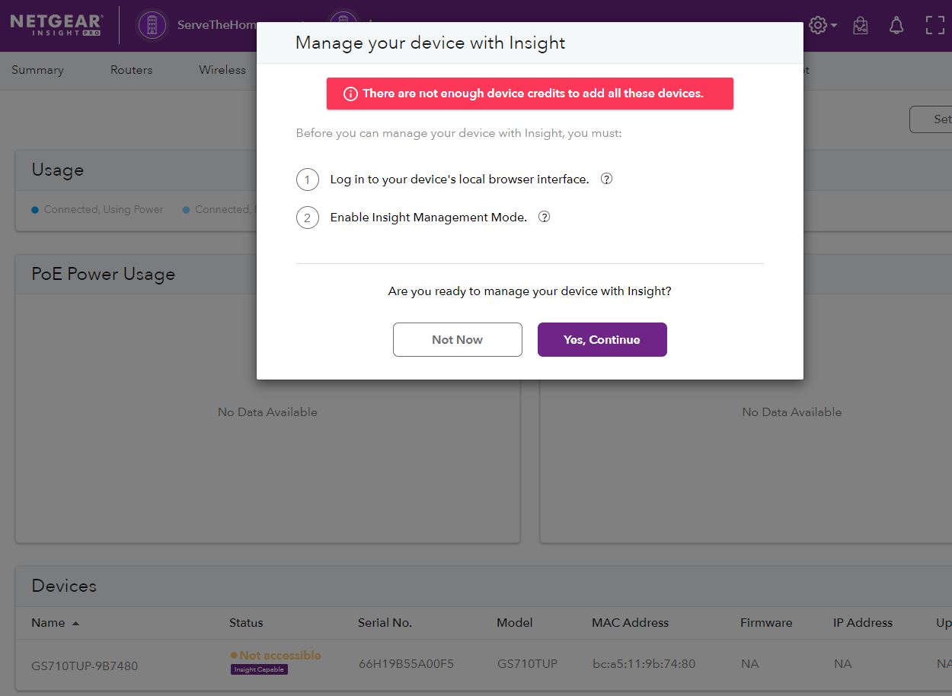This screenshot has height=696, width=952.
Task: Open the shopping bag icon
Action: point(860,25)
